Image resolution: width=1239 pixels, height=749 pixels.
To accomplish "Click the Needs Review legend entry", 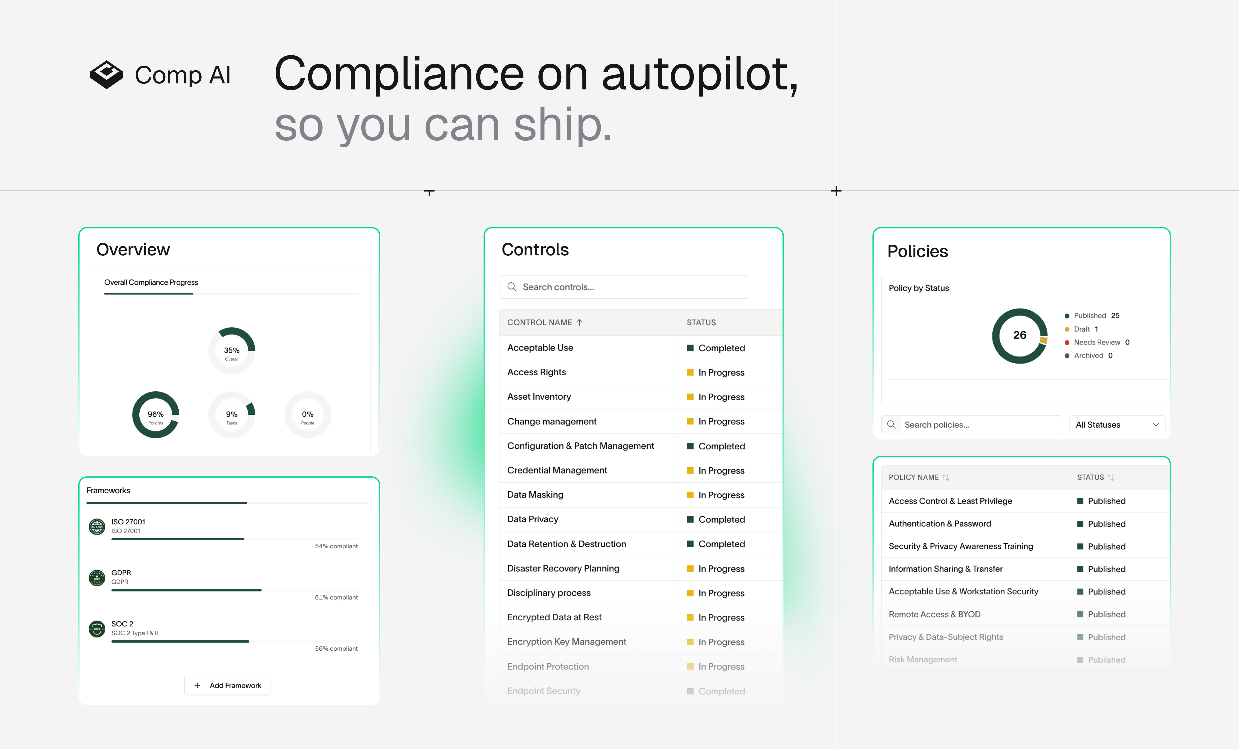I will pos(1097,342).
